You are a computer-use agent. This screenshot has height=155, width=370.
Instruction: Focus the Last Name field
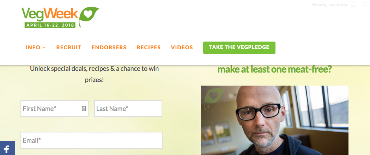pyautogui.click(x=128, y=108)
